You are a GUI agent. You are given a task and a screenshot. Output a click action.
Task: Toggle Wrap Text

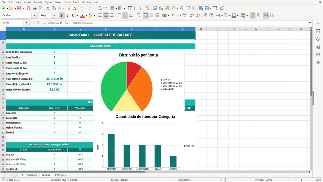138,16
